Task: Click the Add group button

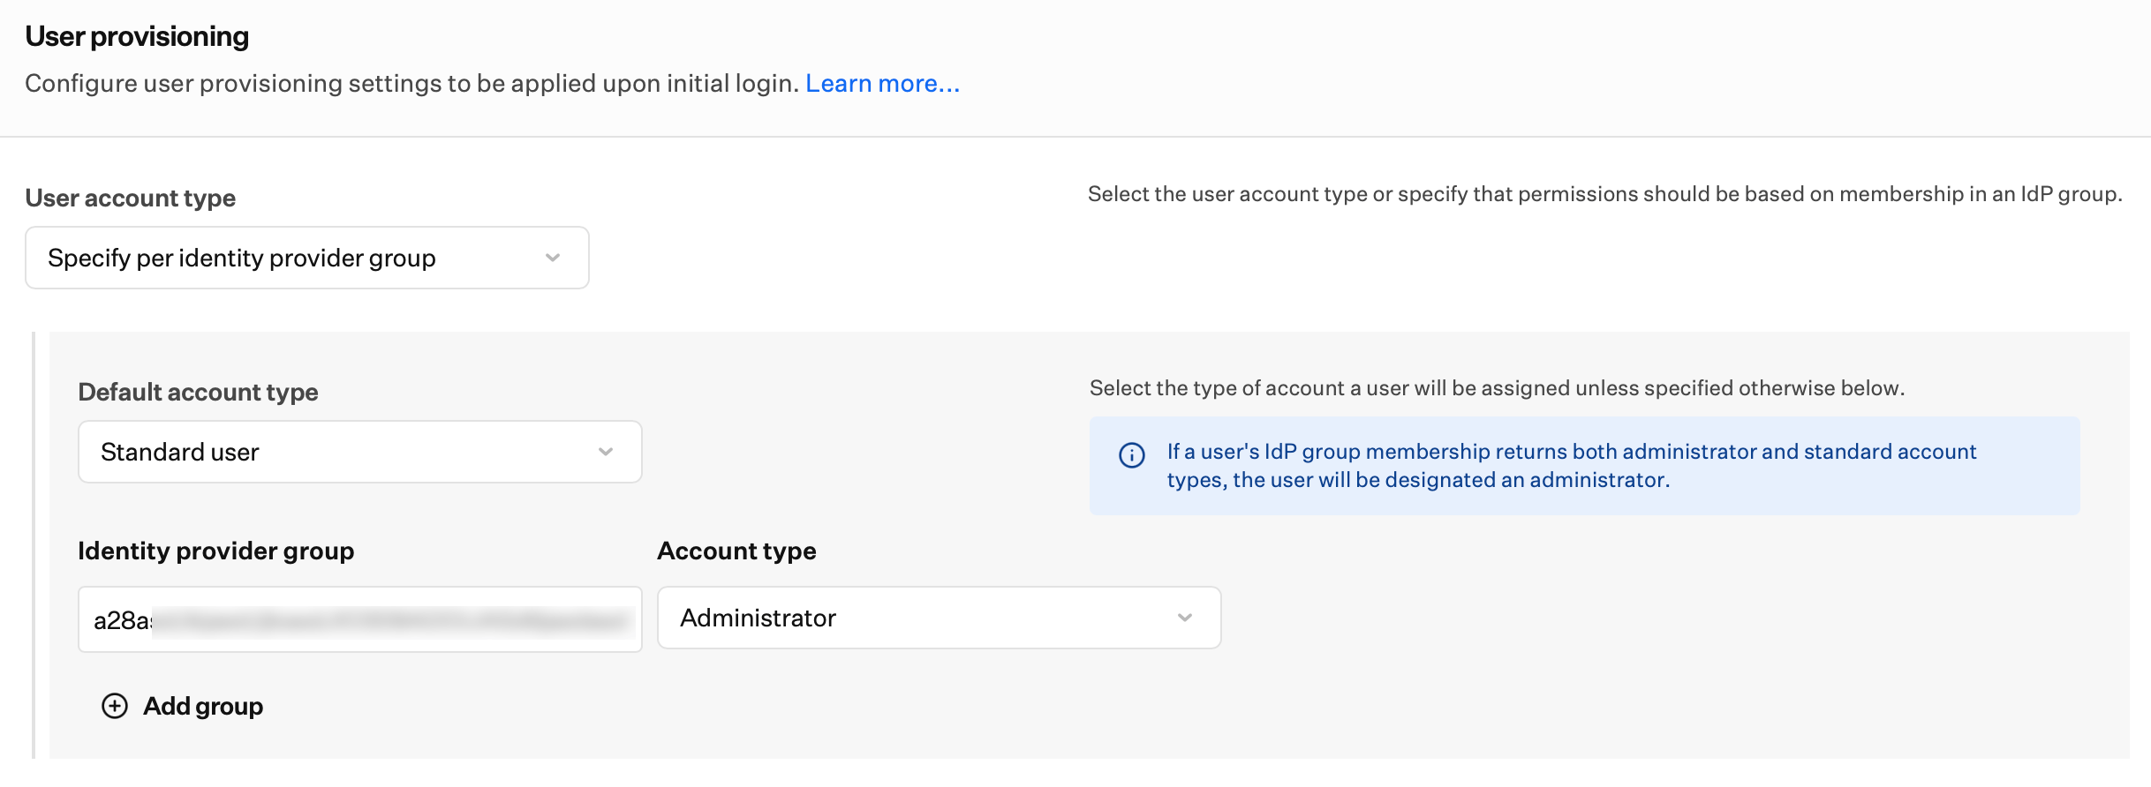Action: (x=183, y=706)
